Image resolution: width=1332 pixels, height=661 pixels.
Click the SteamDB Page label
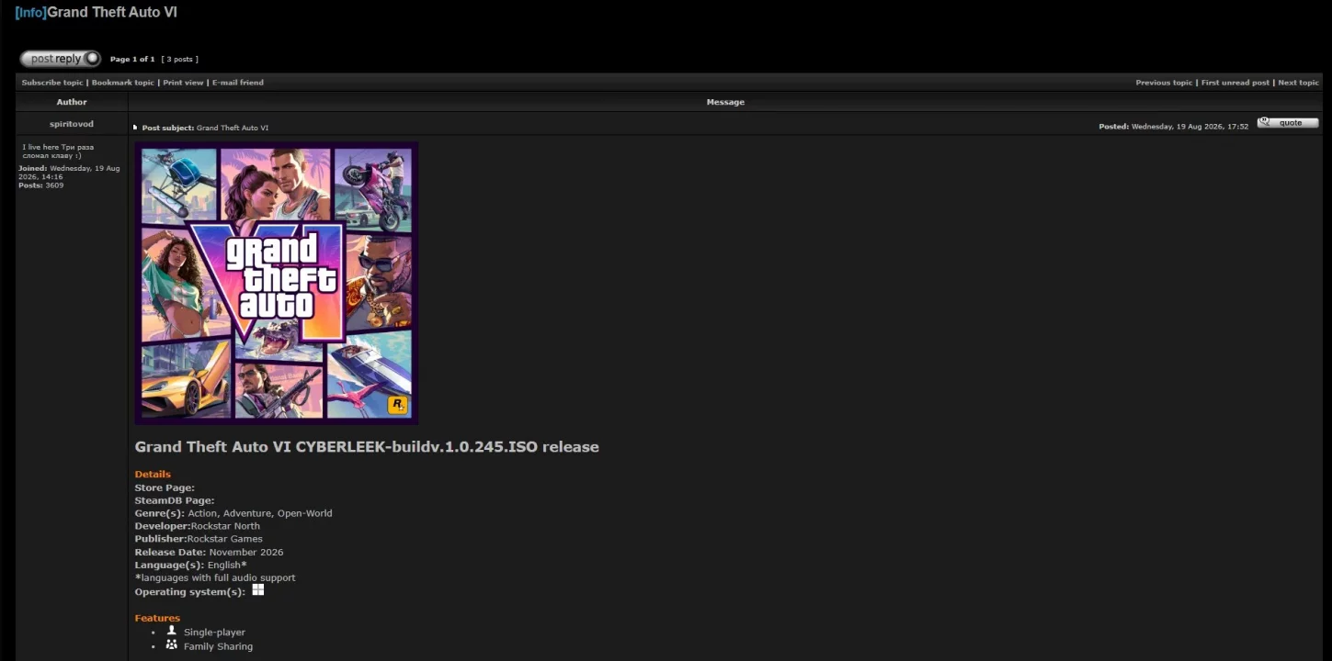(175, 500)
